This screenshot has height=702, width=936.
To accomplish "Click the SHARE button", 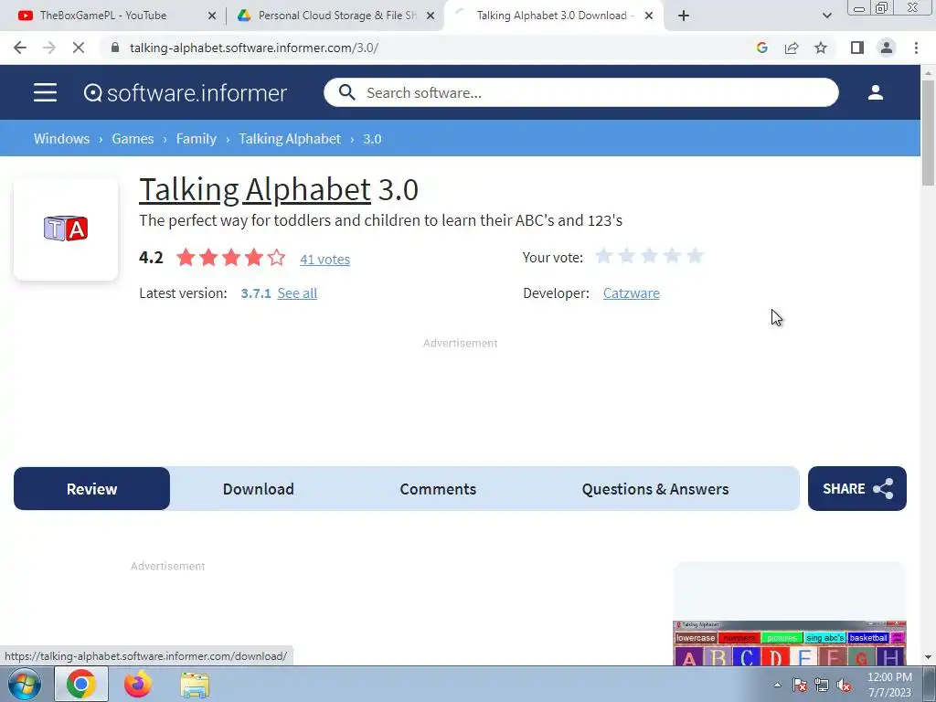I will click(x=857, y=489).
